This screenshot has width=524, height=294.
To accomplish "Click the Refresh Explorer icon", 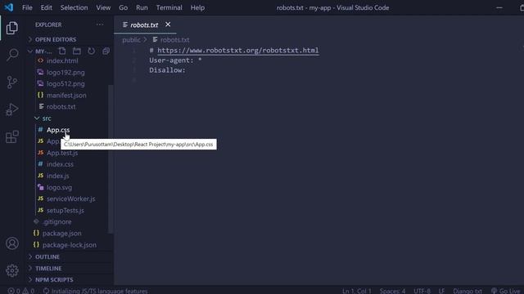I will (x=91, y=51).
